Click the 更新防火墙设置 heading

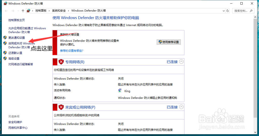click(x=69, y=35)
